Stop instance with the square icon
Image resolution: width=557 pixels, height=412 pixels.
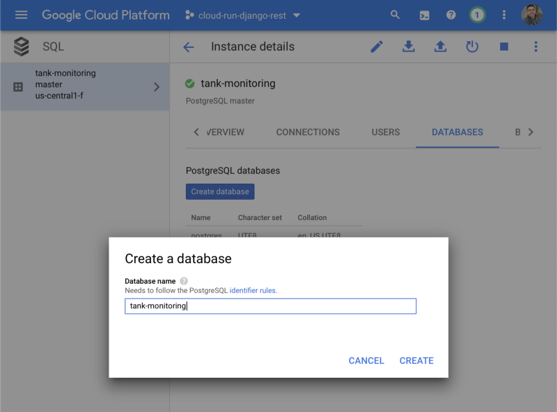click(504, 47)
